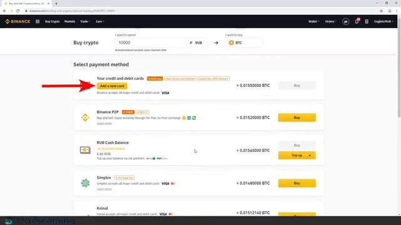The image size is (401, 225).
Task: Click the RUB Cash Balance wallet icon
Action: (x=85, y=150)
